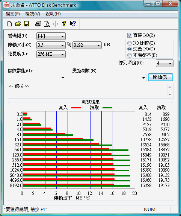Screen dimensions: 181x216
Task: Click the 64.0 row write value 15384
Action: pos(146,150)
